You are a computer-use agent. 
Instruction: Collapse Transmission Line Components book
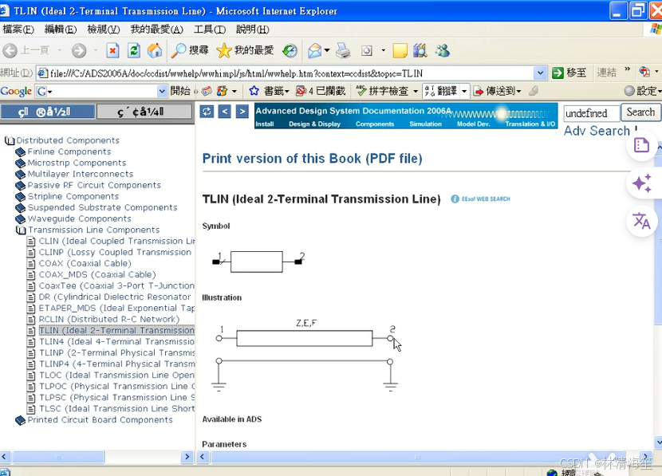click(x=21, y=230)
